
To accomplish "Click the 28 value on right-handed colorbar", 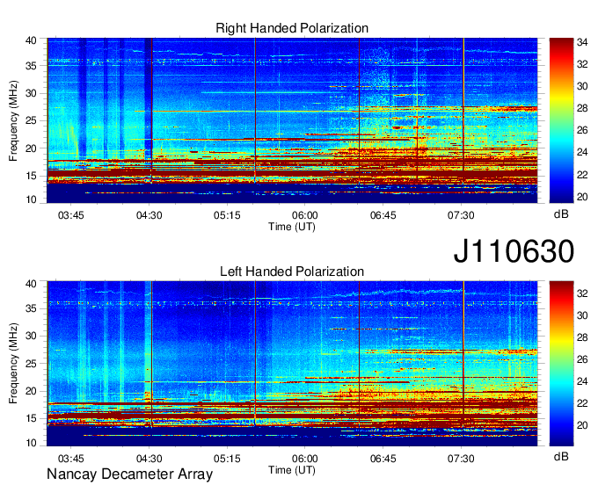I will (582, 109).
